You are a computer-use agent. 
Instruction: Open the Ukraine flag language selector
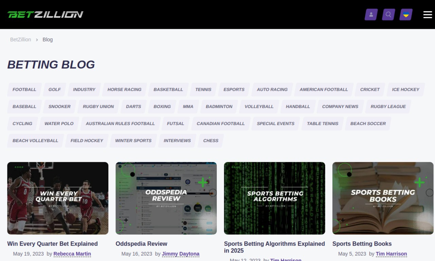pyautogui.click(x=406, y=15)
